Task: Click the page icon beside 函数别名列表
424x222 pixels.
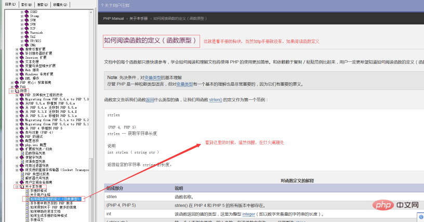Action: [x=22, y=153]
